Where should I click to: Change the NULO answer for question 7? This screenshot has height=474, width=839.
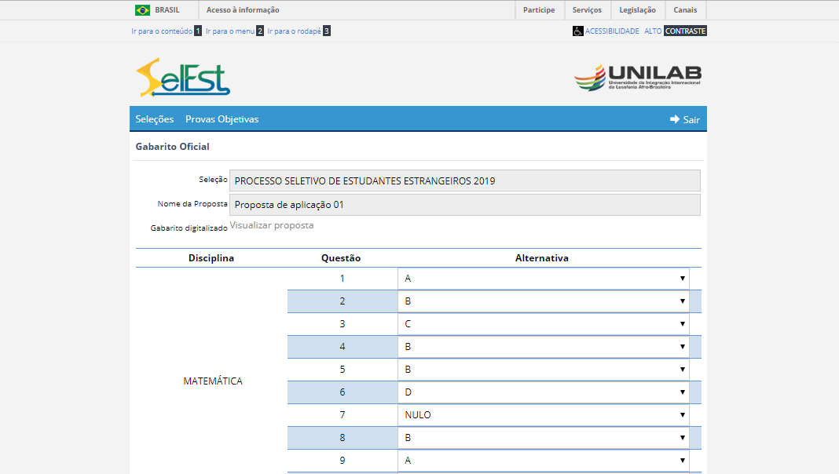[544, 415]
